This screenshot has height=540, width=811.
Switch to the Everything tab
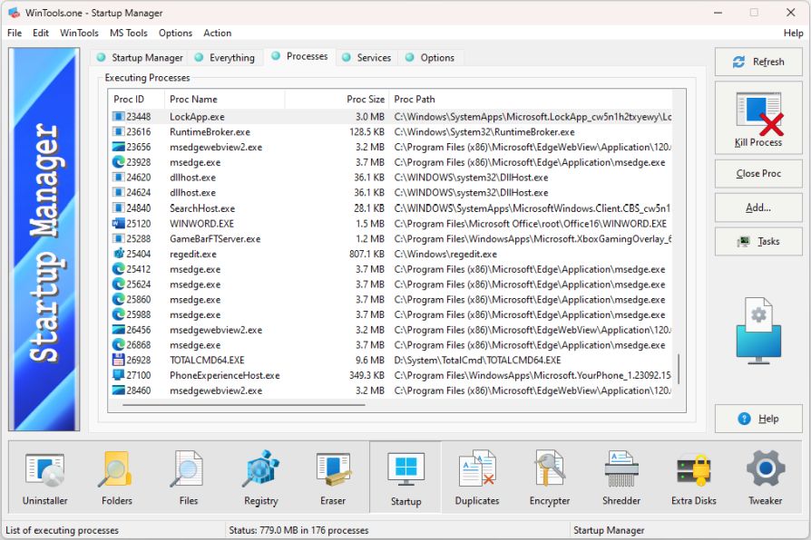point(225,58)
